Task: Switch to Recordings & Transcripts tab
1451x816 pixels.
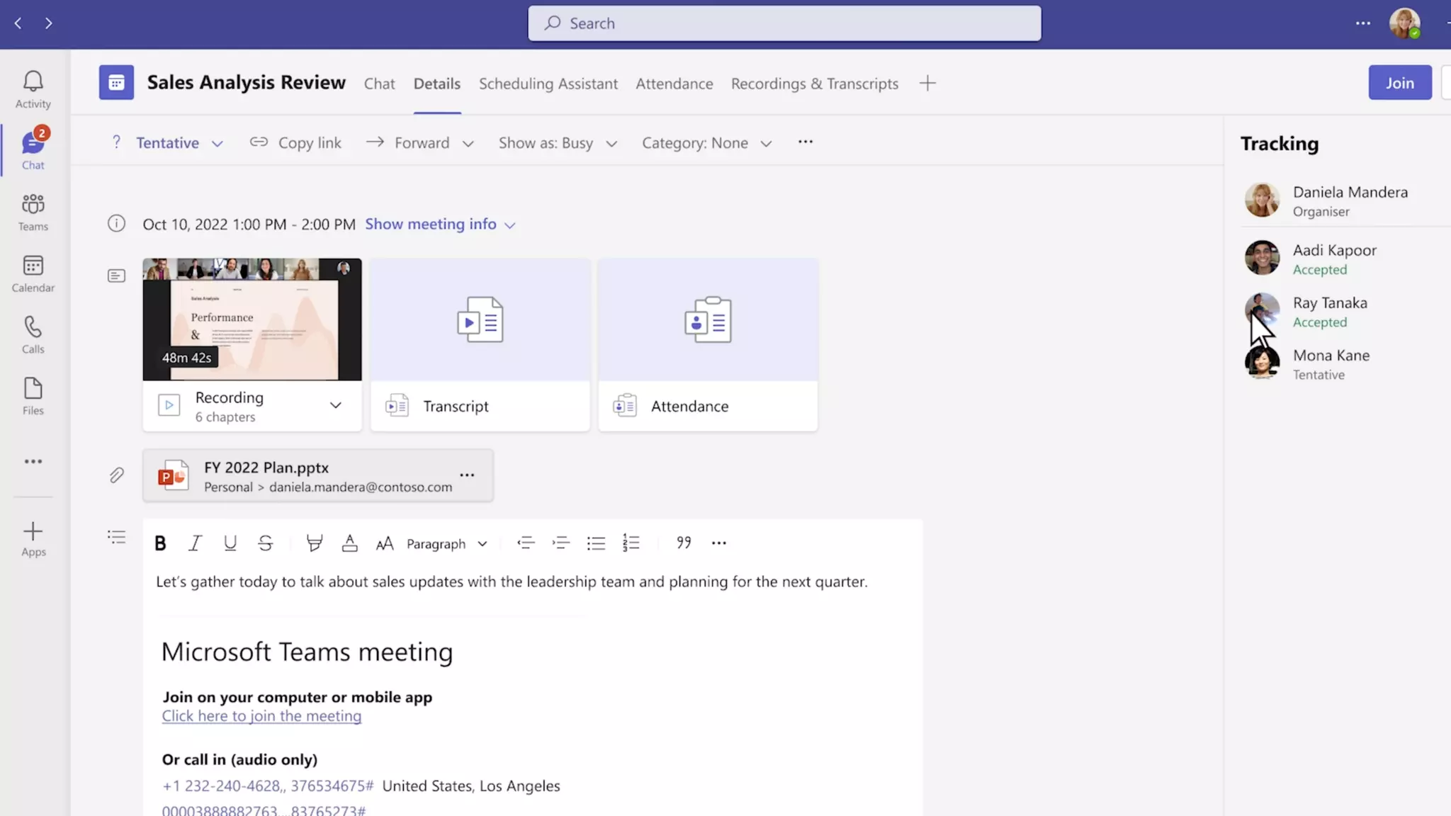Action: point(814,84)
